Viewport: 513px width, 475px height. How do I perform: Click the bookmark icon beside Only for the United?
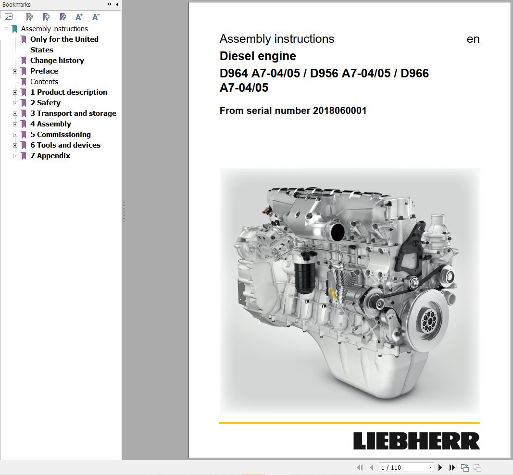(24, 39)
